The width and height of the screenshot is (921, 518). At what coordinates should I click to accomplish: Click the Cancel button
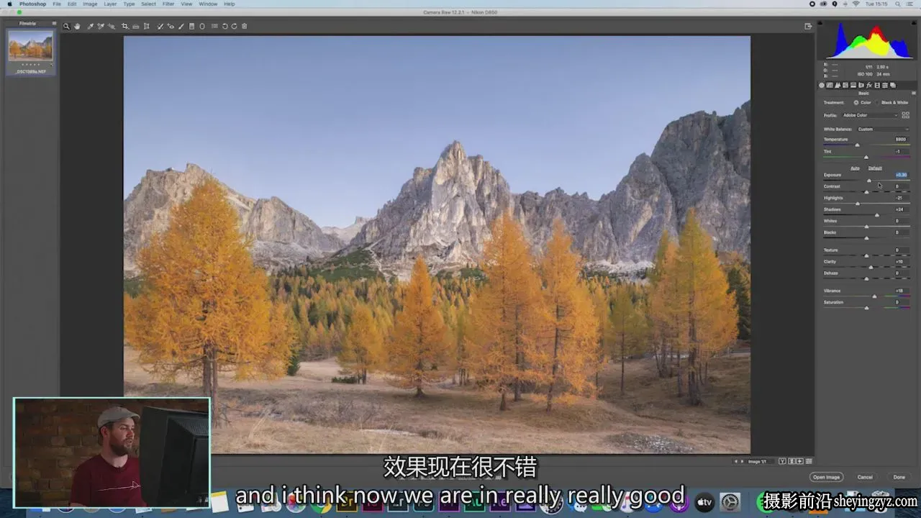(x=865, y=477)
